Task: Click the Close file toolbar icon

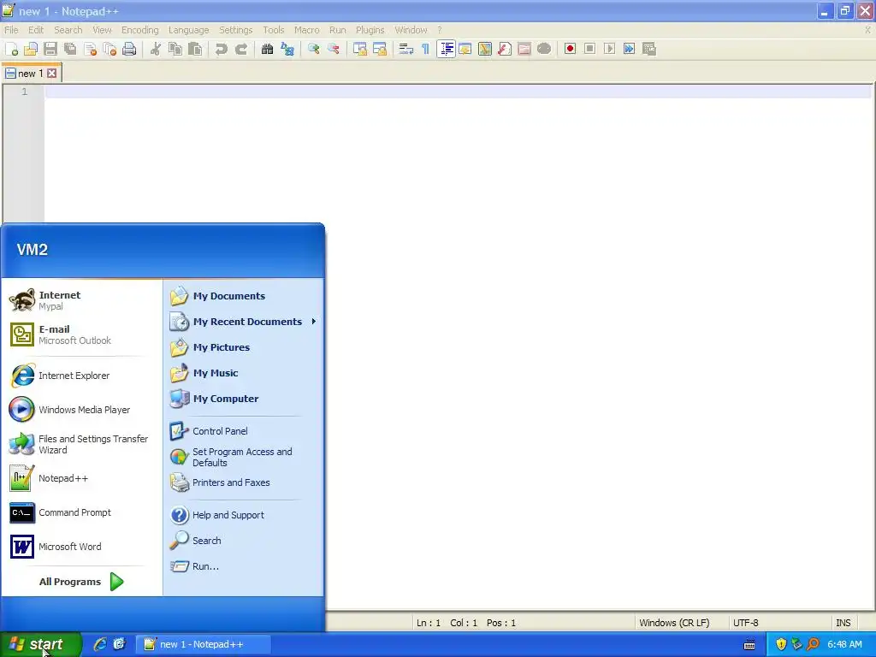Action: pyautogui.click(x=90, y=49)
